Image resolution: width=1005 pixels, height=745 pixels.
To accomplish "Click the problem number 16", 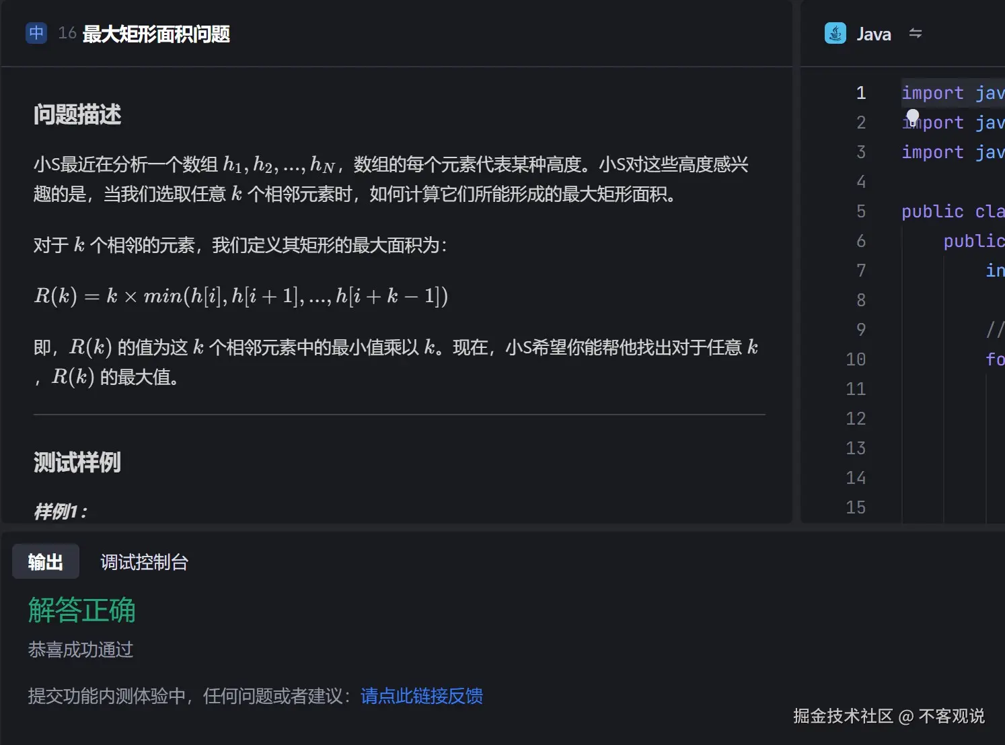I will [67, 33].
